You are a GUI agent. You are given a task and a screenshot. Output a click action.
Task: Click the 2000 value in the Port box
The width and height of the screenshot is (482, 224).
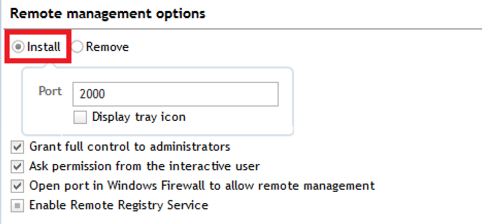pos(92,94)
